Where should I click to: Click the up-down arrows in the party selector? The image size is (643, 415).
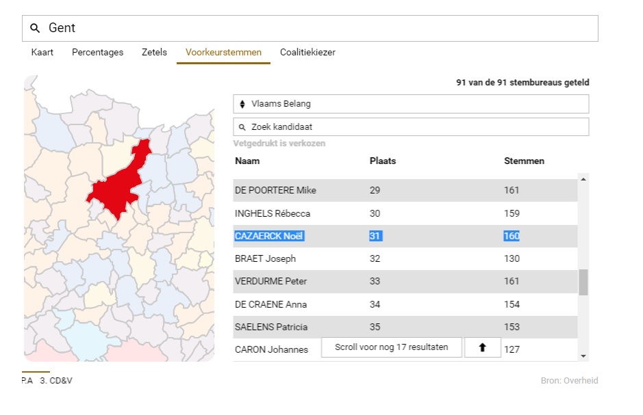coord(242,104)
